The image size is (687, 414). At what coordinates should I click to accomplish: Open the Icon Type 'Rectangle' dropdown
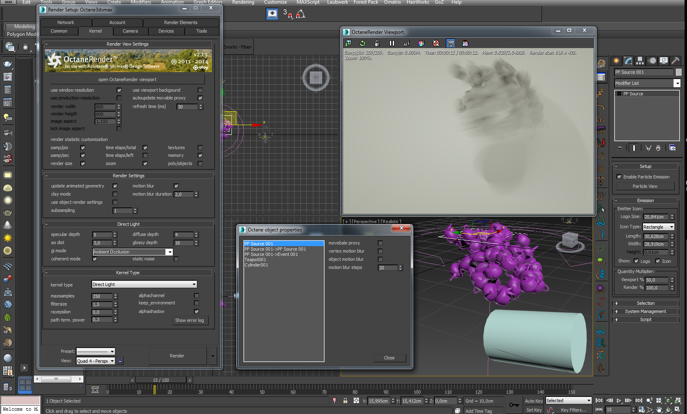658,227
